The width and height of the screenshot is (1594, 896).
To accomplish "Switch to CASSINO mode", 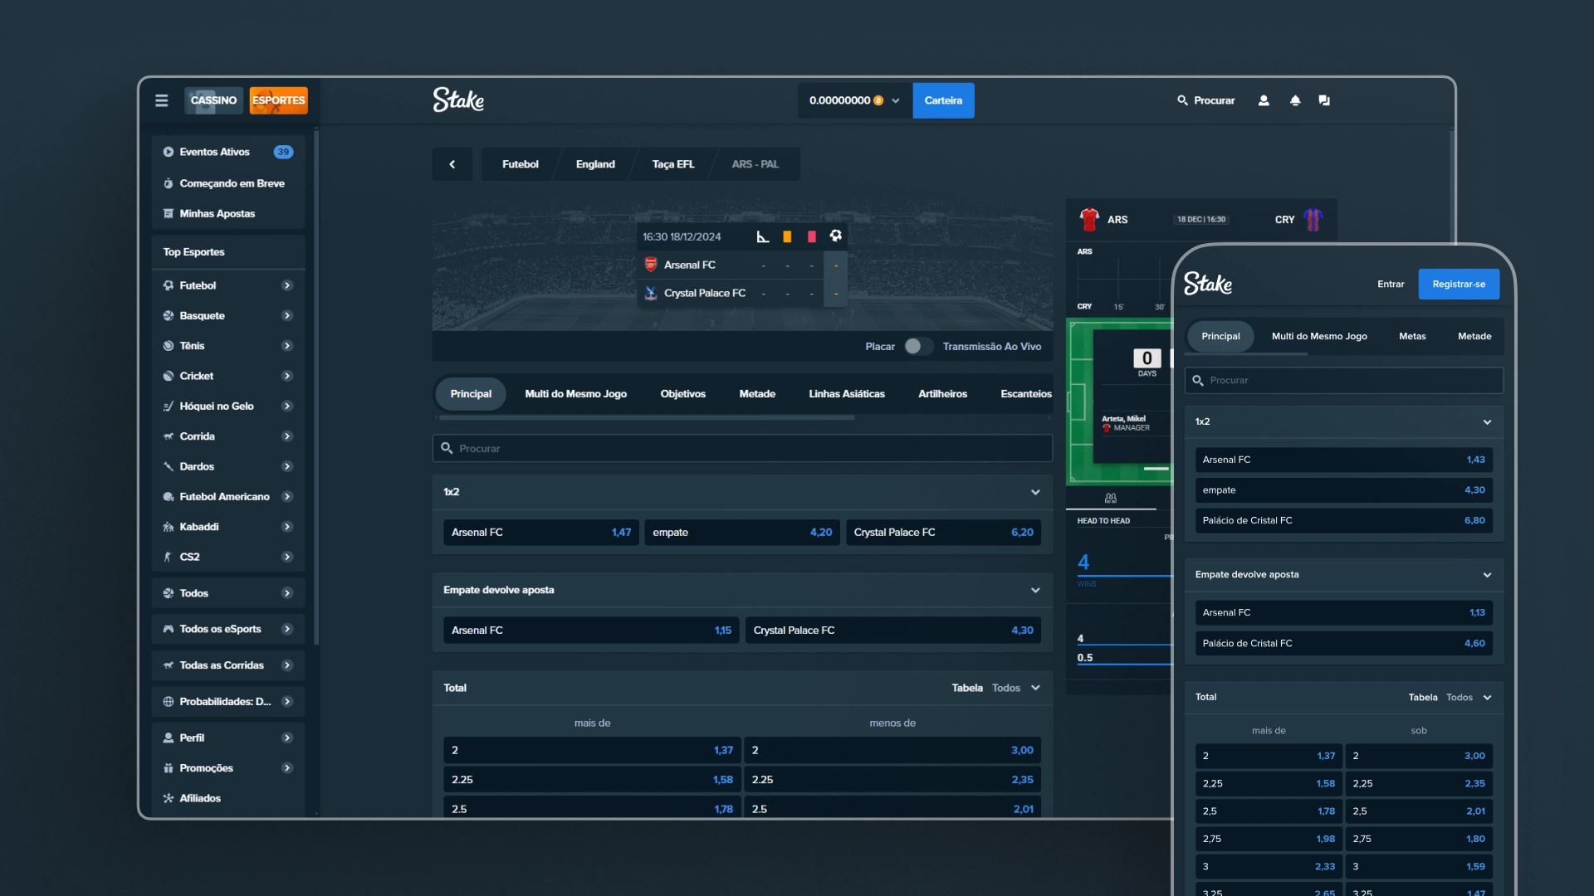I will click(x=213, y=100).
